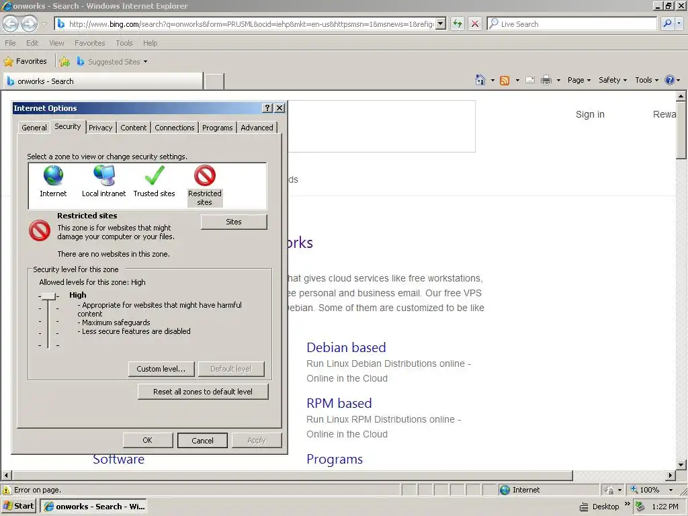Switch to the Content tab
The height and width of the screenshot is (516, 688).
pyautogui.click(x=134, y=128)
